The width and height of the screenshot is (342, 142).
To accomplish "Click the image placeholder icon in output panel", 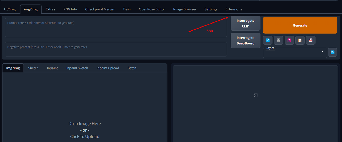I will (255, 95).
